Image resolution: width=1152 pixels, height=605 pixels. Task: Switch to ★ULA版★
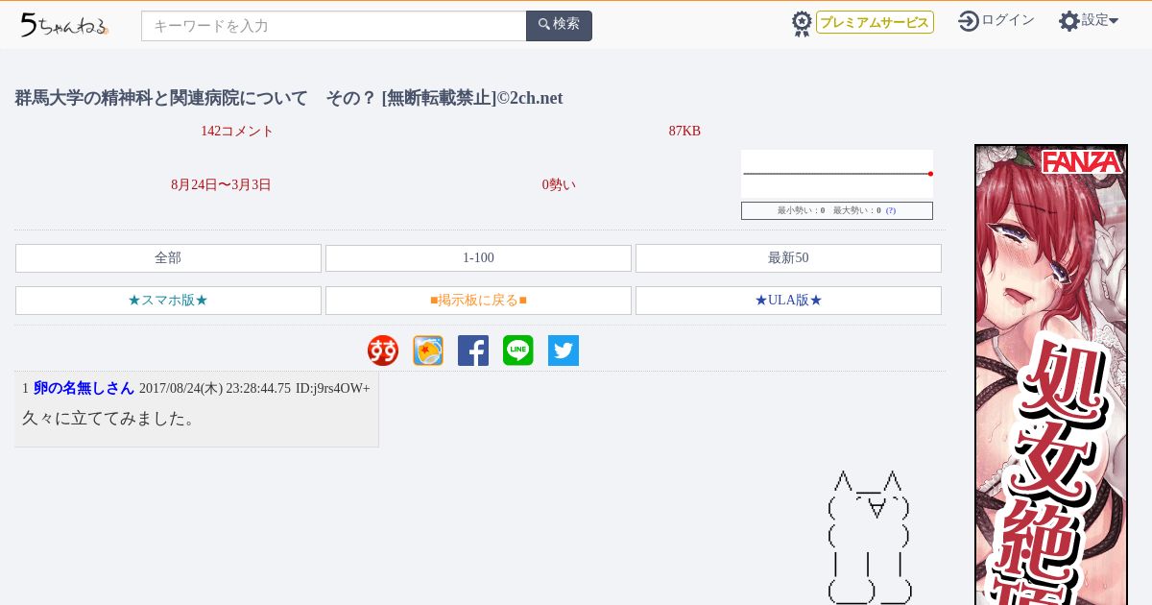[788, 301]
